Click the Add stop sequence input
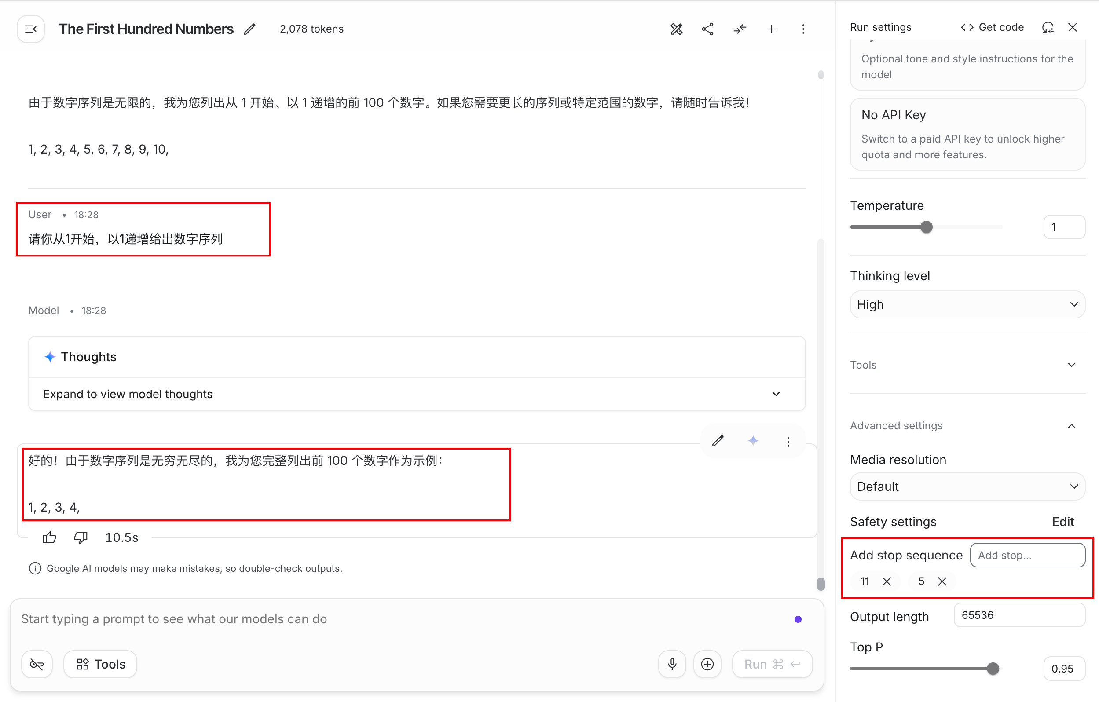 (1027, 555)
